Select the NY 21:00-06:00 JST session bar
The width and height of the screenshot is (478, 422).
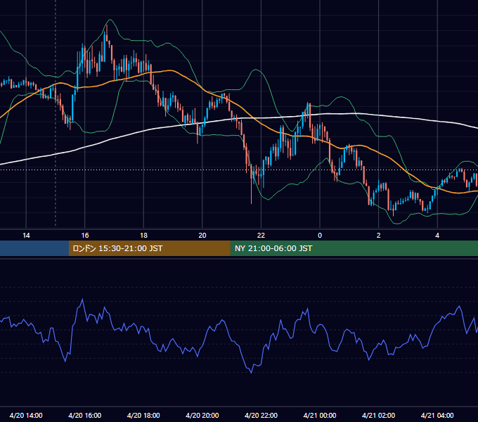354,248
